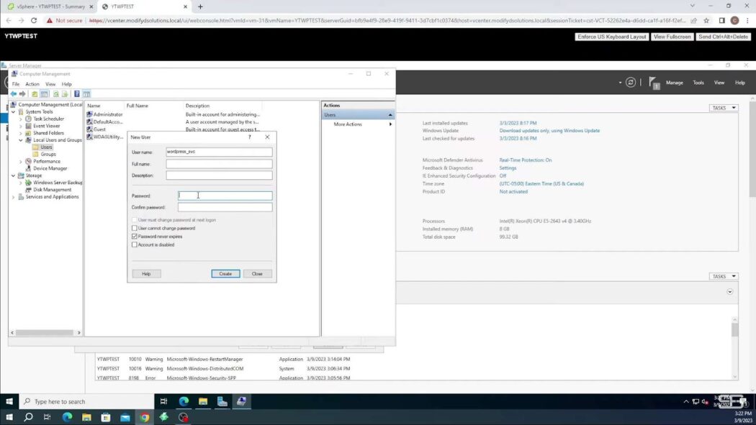Viewport: 756px width, 425px height.
Task: Collapse the Storage tree node
Action: (14, 175)
